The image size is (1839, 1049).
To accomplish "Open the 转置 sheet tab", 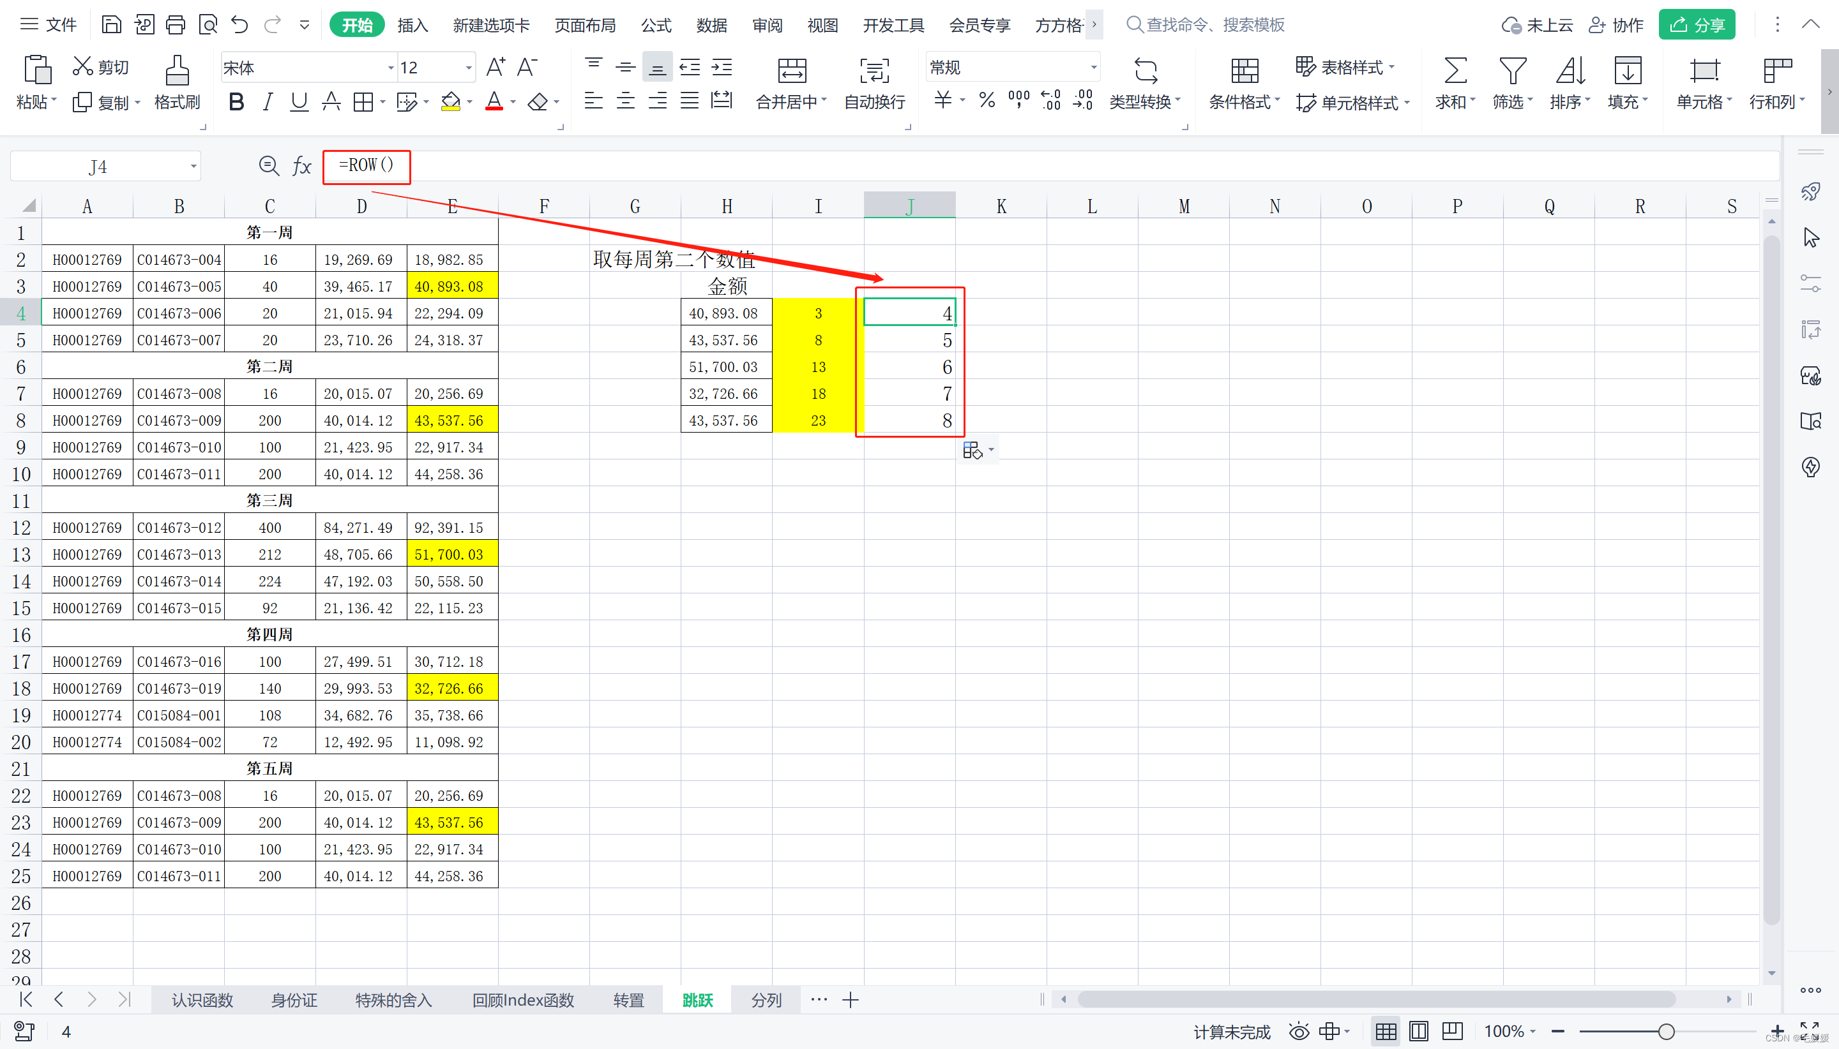I will pos(628,999).
